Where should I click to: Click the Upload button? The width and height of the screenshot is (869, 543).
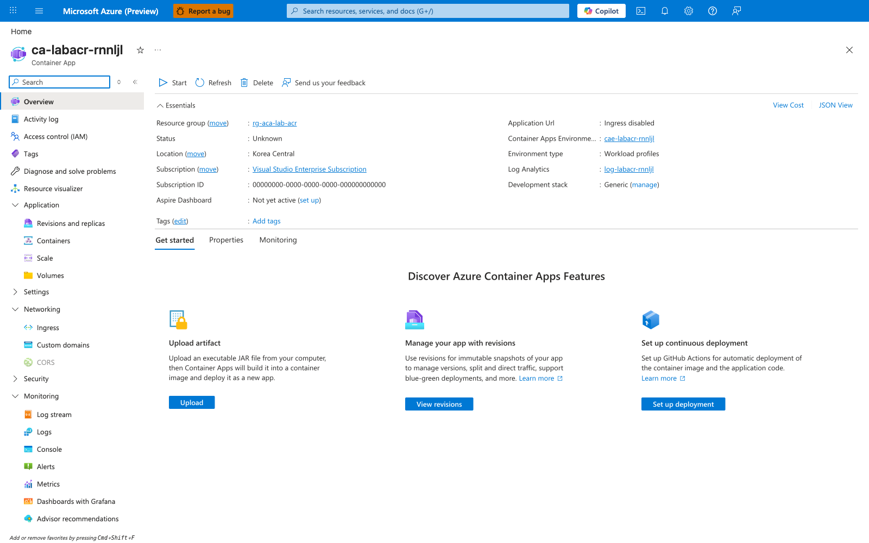pyautogui.click(x=192, y=402)
